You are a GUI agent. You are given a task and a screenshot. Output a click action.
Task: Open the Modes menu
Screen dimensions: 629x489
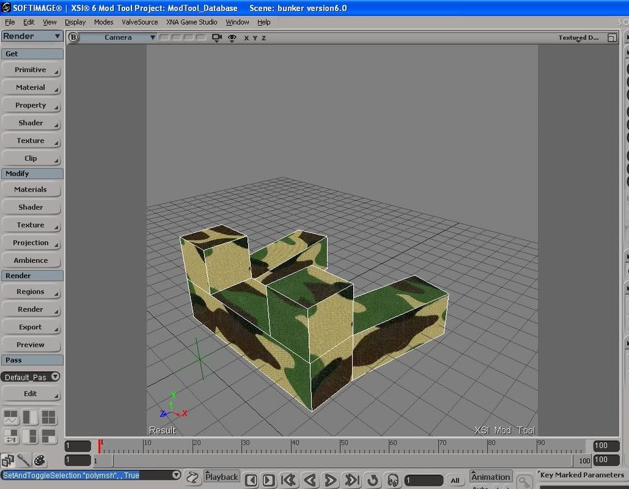[103, 22]
